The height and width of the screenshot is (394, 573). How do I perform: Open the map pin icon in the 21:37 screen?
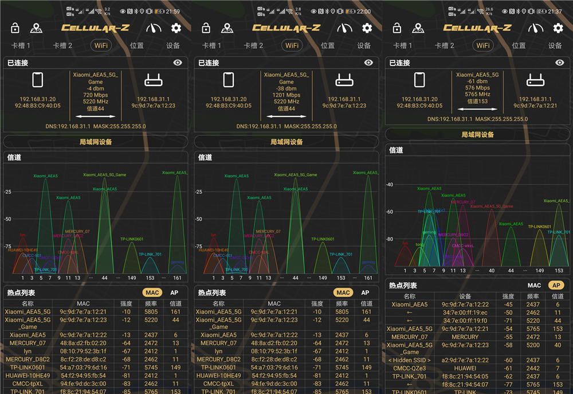click(x=418, y=28)
